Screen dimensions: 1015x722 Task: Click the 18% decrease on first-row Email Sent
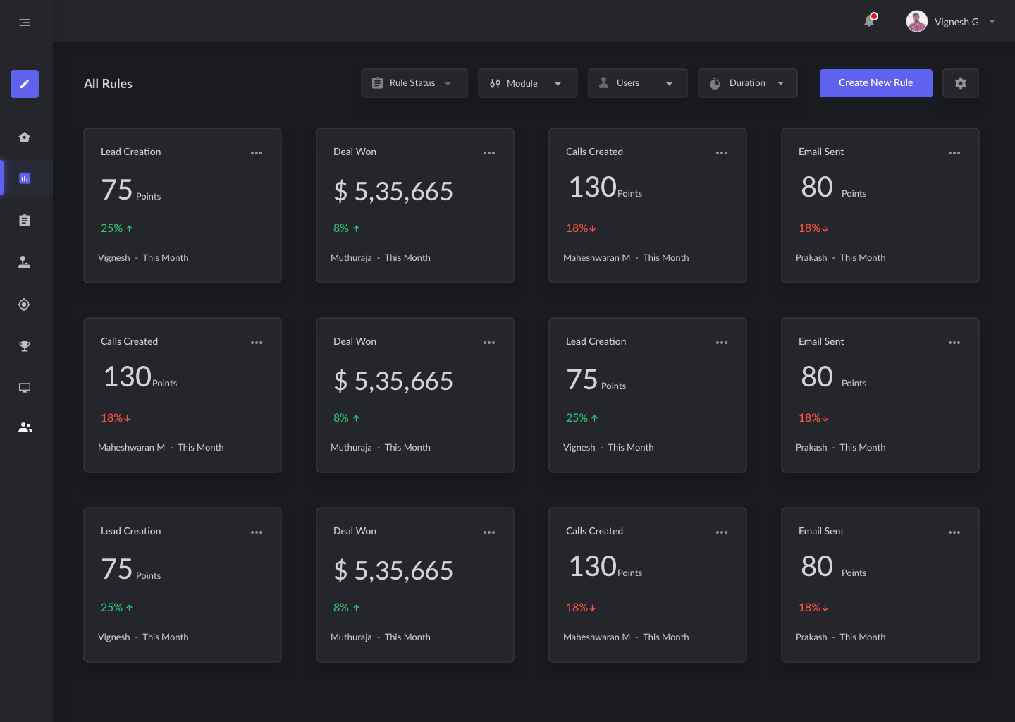click(814, 228)
